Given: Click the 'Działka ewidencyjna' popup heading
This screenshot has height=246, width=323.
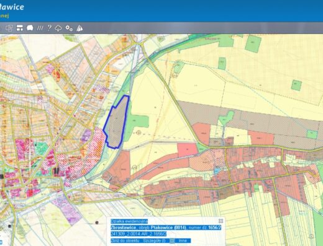Looking at the screenshot, I should [129, 221].
